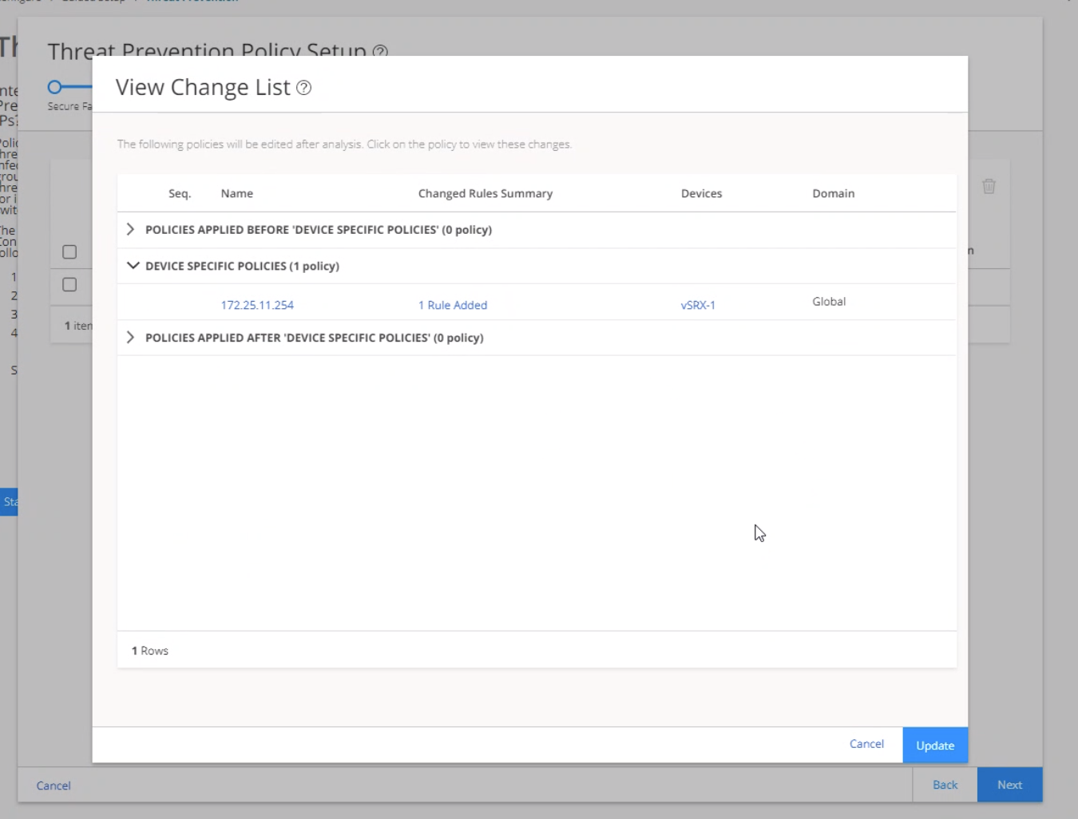Select the Secure Fabric progress step circle
1078x819 pixels.
point(54,85)
